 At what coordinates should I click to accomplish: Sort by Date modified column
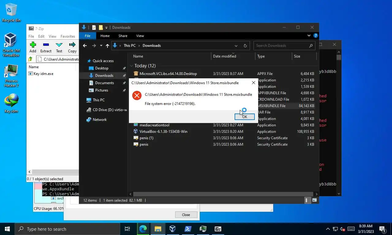[x=224, y=56]
